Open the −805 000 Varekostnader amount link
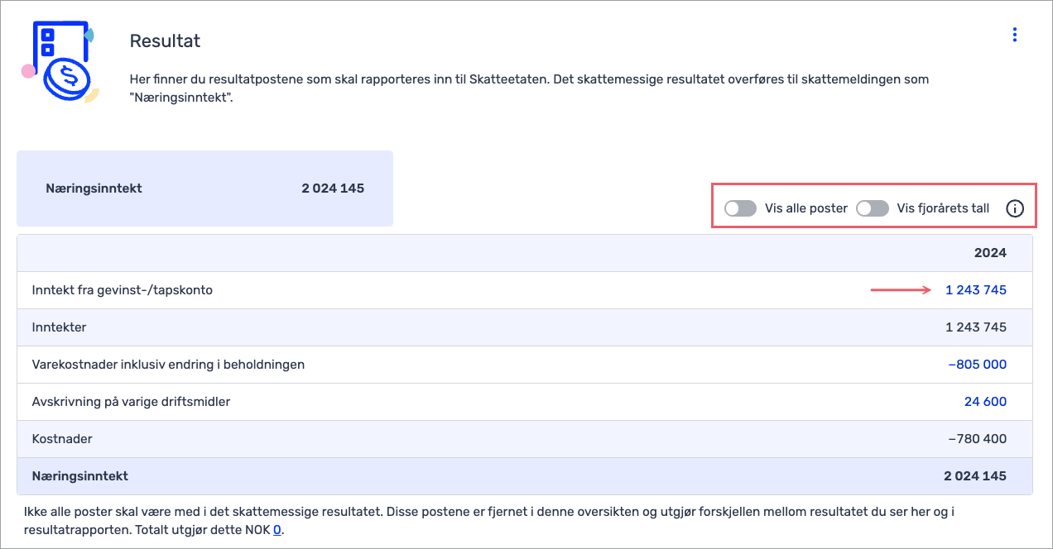This screenshot has height=549, width=1053. pyautogui.click(x=978, y=365)
